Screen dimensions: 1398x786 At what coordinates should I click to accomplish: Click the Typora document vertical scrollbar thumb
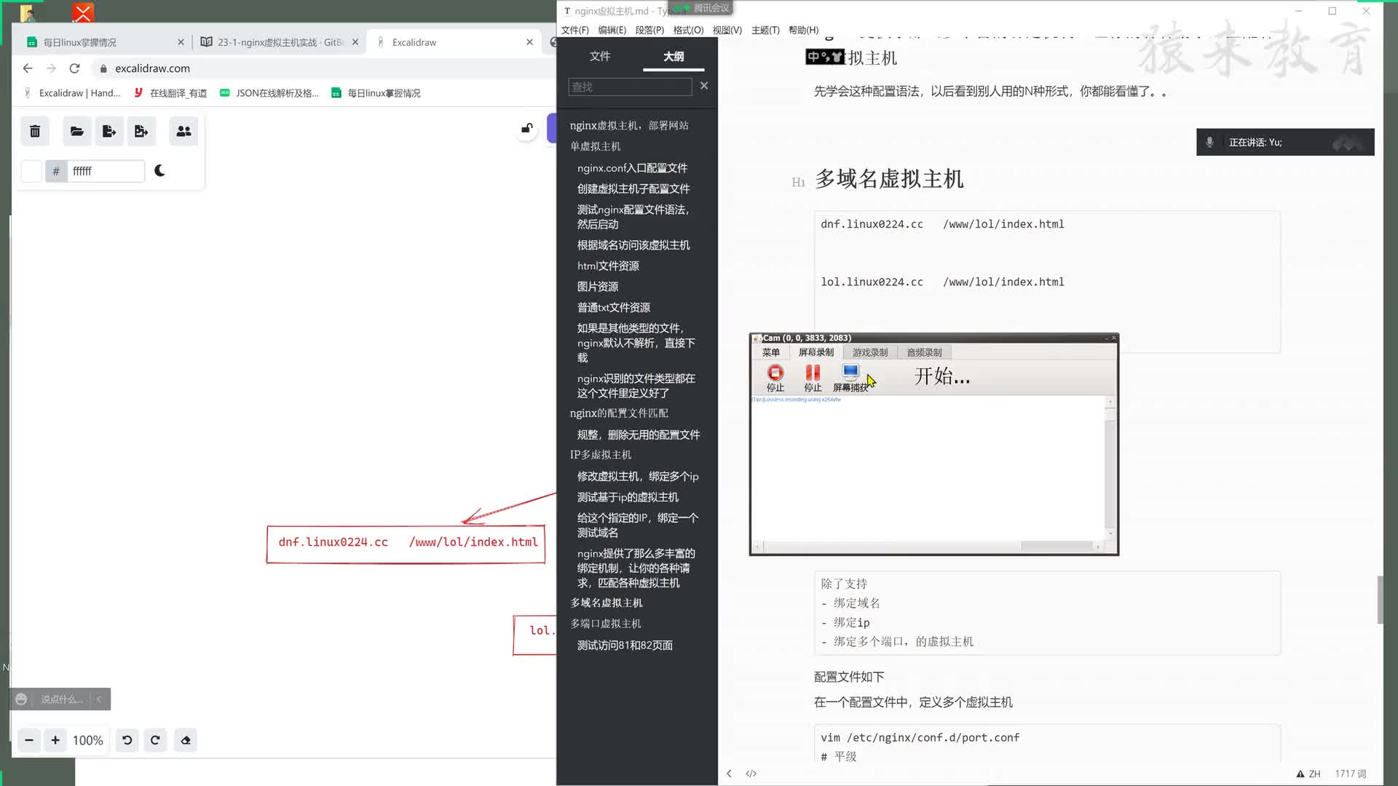point(1380,600)
